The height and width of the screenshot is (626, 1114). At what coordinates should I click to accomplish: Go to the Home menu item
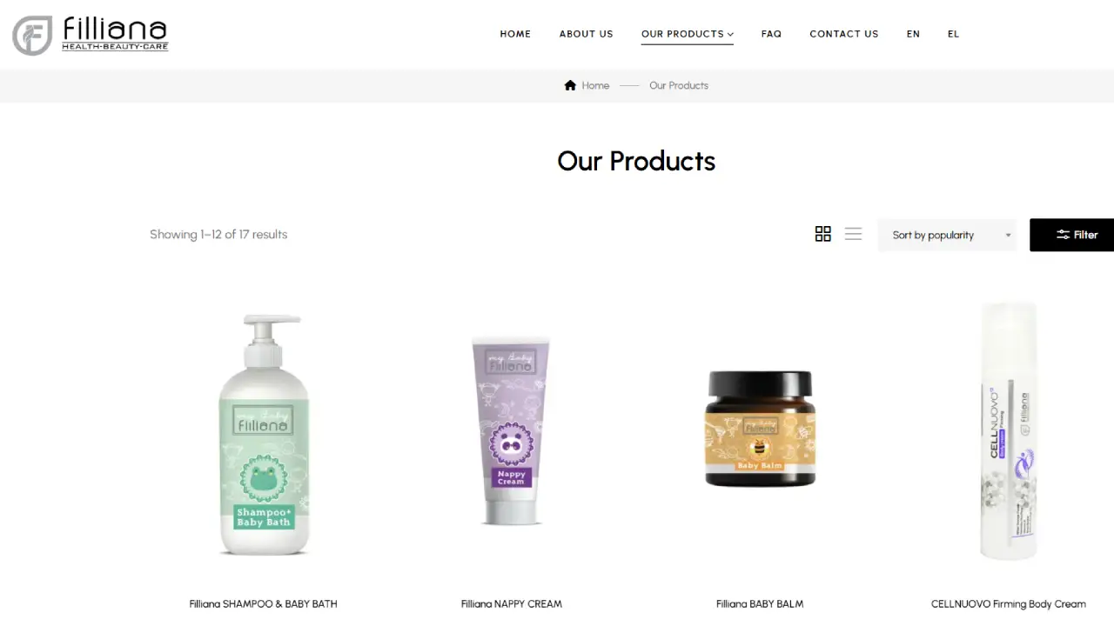tap(515, 34)
